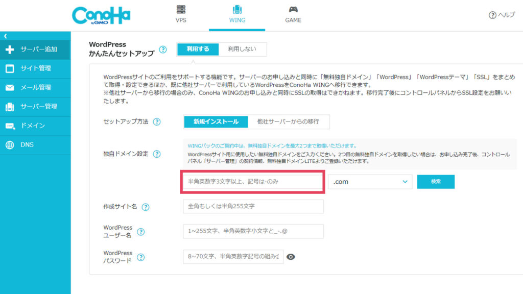The height and width of the screenshot is (294, 523).
Task: Open DNS in the sidebar
Action: click(35, 145)
